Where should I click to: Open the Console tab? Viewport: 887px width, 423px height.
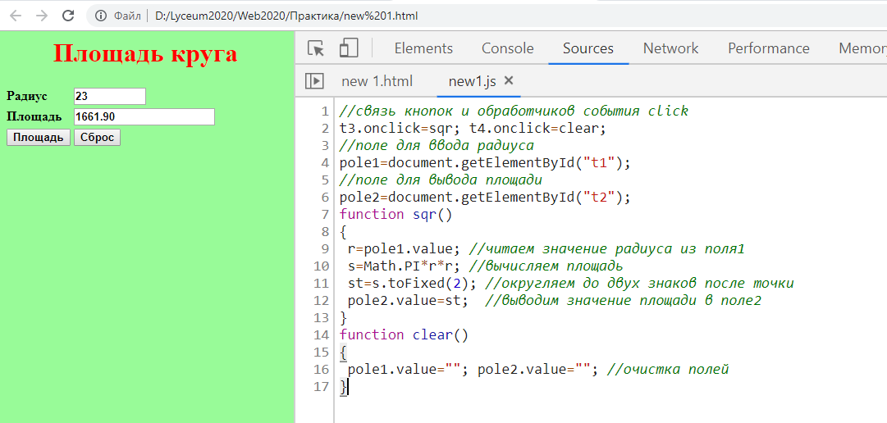[507, 48]
